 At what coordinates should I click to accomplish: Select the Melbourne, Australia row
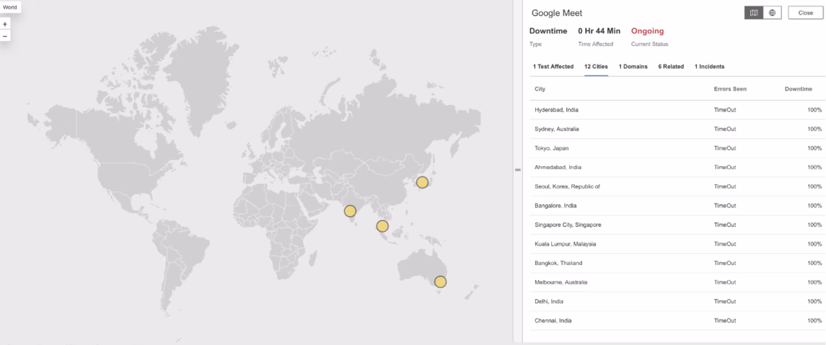pos(677,282)
